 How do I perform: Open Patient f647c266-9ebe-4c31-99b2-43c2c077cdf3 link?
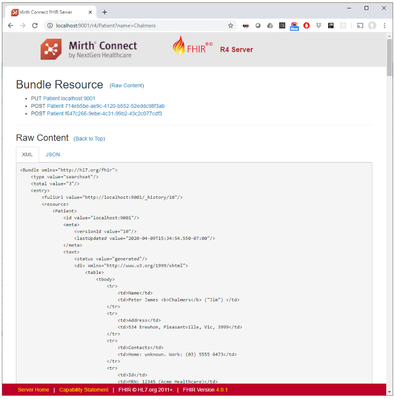point(105,113)
